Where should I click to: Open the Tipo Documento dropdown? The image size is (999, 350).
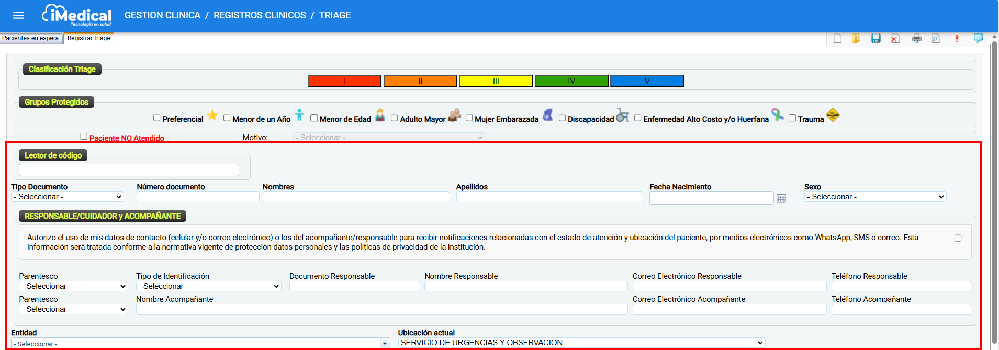(67, 197)
